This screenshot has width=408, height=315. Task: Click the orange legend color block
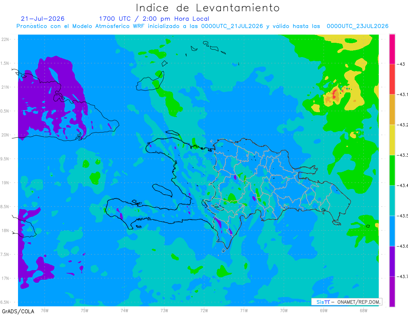click(x=392, y=109)
